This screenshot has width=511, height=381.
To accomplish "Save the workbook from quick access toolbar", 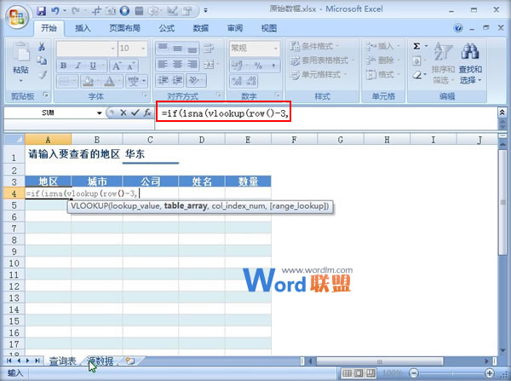I will pyautogui.click(x=42, y=11).
